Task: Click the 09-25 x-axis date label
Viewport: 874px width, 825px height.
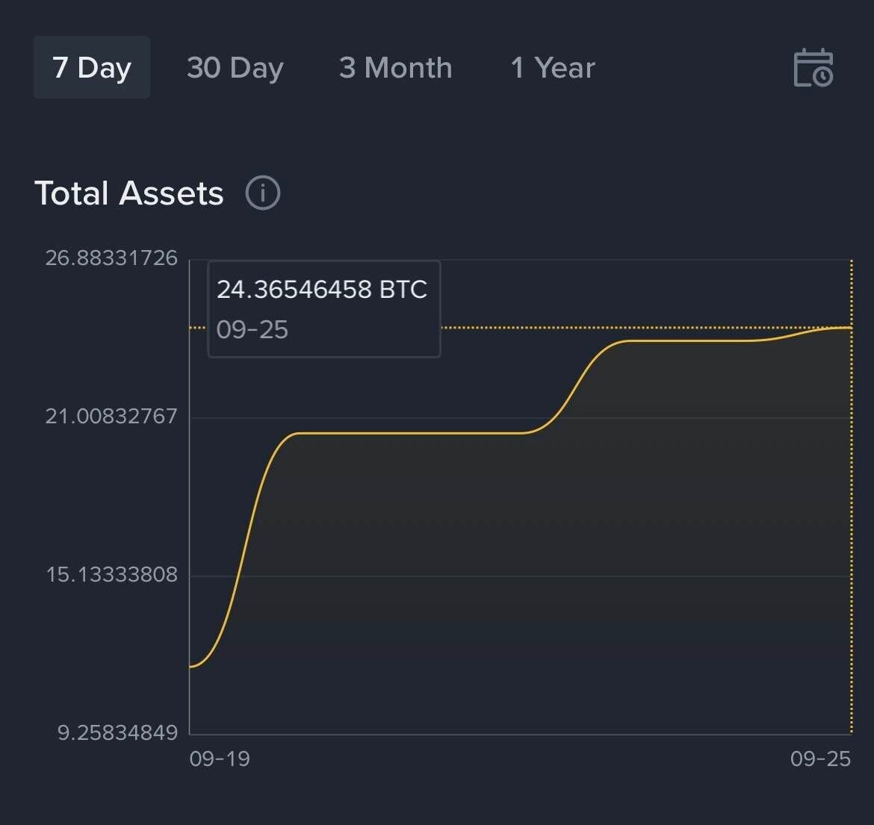Action: pyautogui.click(x=820, y=759)
